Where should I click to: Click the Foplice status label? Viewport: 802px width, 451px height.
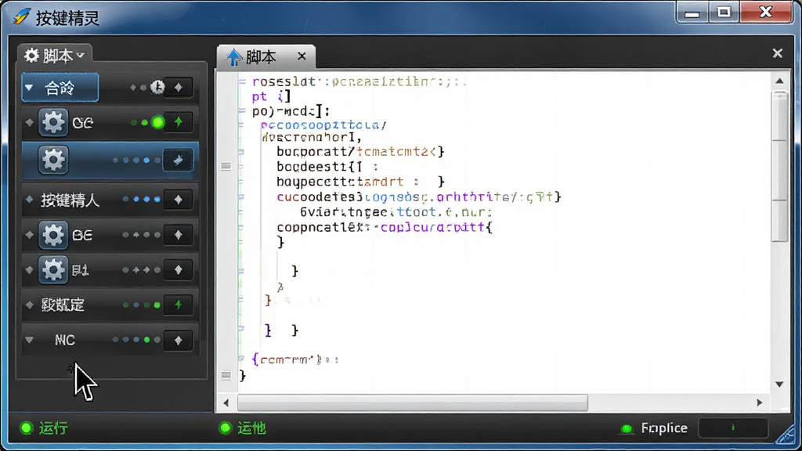[x=664, y=428]
